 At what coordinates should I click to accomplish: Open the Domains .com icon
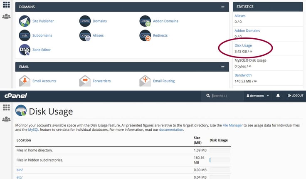(x=85, y=21)
